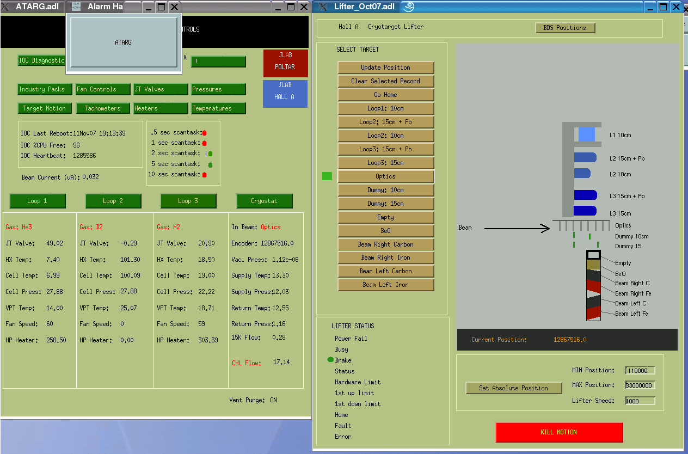The height and width of the screenshot is (454, 688).
Task: Click the Encoder value 12867516.0
Action: pos(278,243)
